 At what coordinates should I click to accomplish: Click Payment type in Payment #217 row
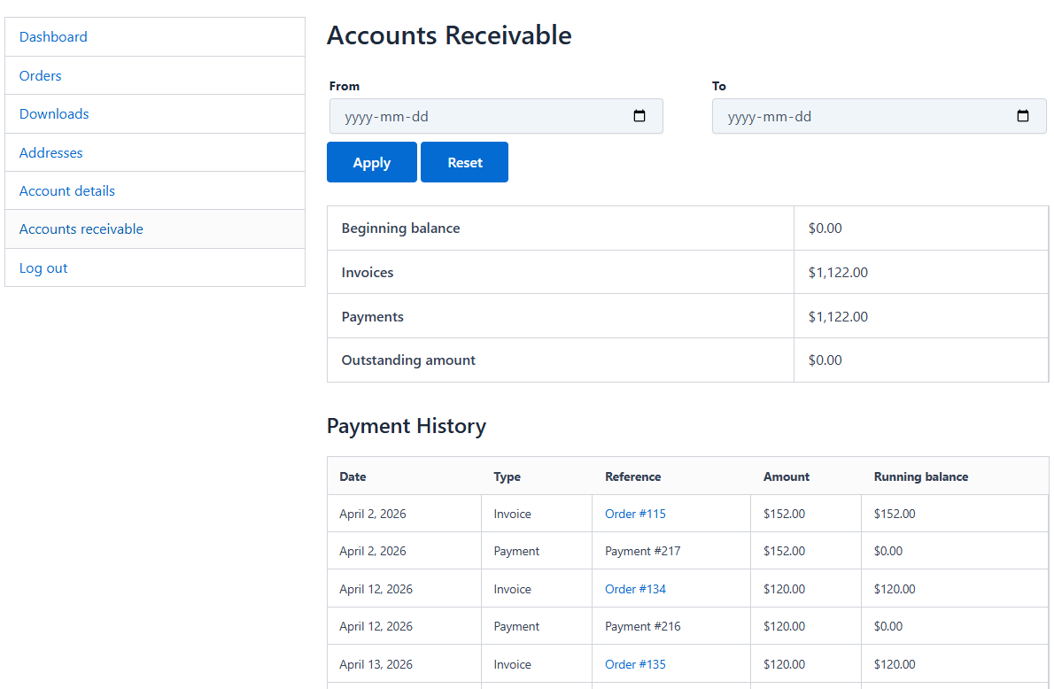516,551
